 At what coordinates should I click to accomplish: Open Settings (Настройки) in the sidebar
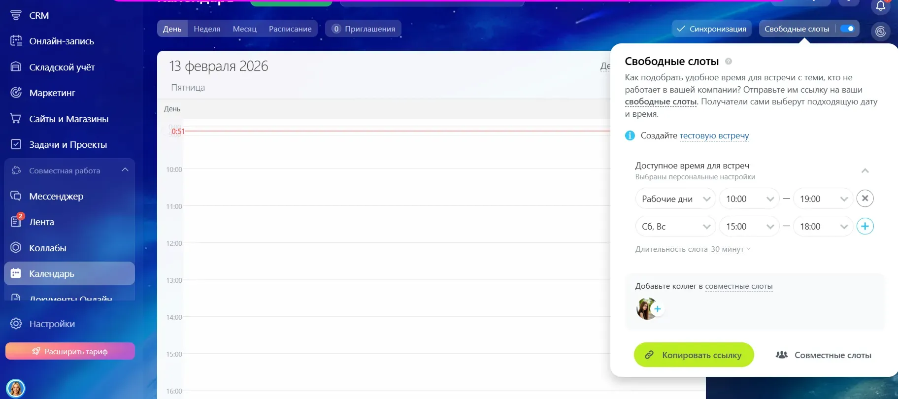pyautogui.click(x=52, y=324)
